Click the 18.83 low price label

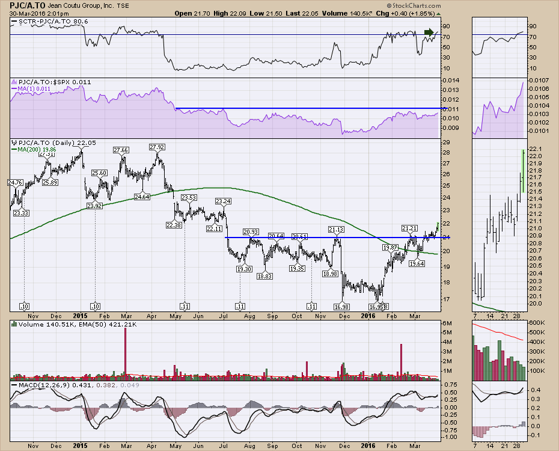(x=264, y=276)
